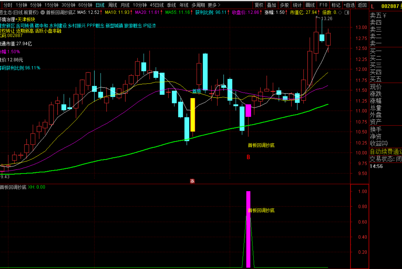This screenshot has height=269, width=402.
Task: Click the stock code 002887 header
Action: (390, 6)
